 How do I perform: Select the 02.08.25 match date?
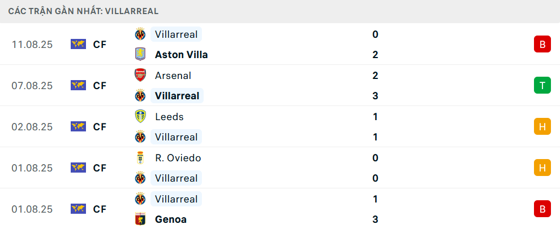pyautogui.click(x=32, y=127)
